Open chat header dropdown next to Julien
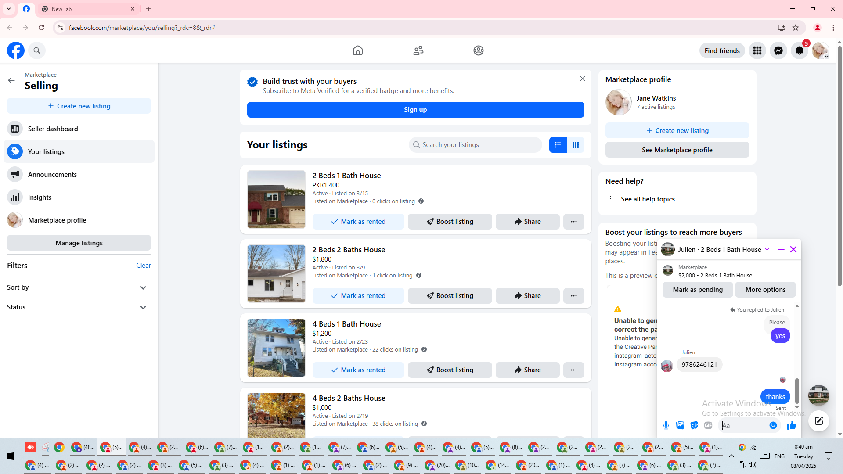Screen dimensions: 843x474 tap(767, 249)
